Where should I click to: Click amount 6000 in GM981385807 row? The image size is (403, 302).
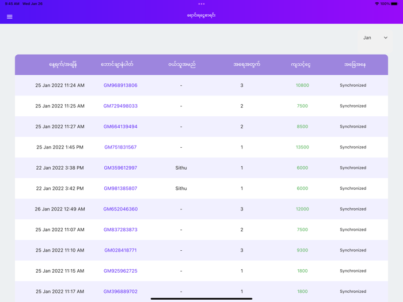(x=302, y=188)
